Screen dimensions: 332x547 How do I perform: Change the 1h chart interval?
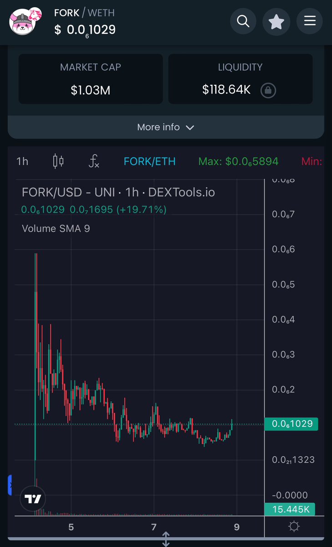pyautogui.click(x=22, y=161)
